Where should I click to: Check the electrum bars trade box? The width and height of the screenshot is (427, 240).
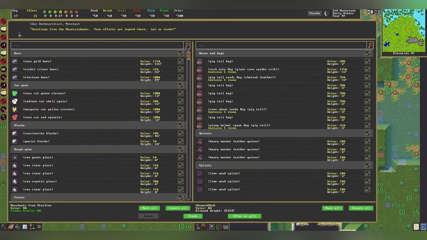(x=181, y=77)
